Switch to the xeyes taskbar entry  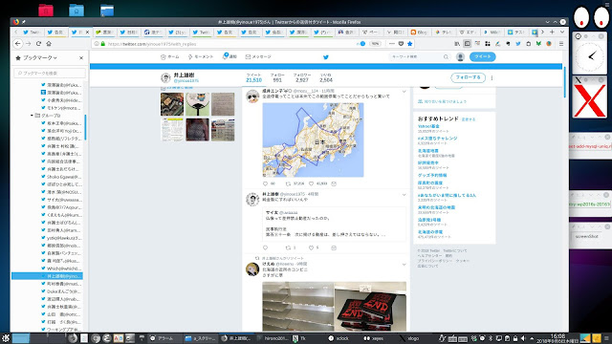click(x=374, y=338)
